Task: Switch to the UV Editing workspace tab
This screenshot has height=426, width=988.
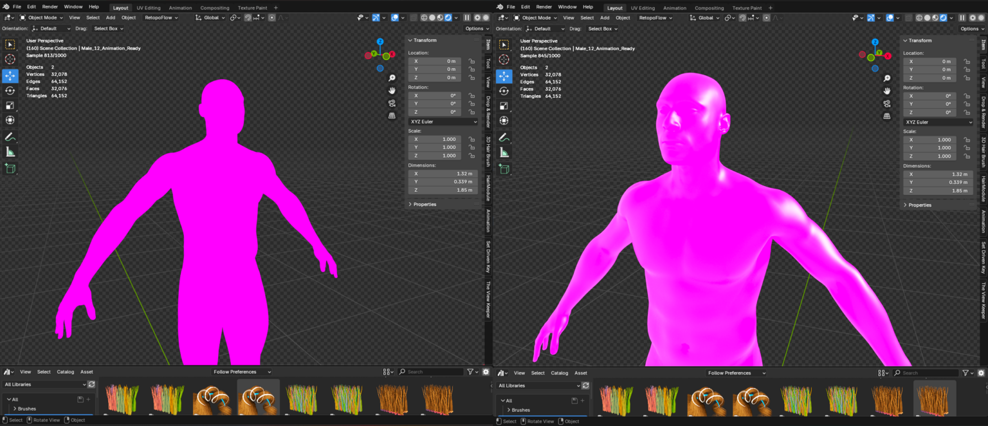Action: (x=148, y=8)
